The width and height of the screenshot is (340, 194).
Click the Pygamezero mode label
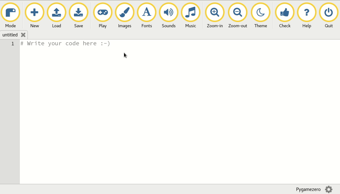(x=308, y=189)
